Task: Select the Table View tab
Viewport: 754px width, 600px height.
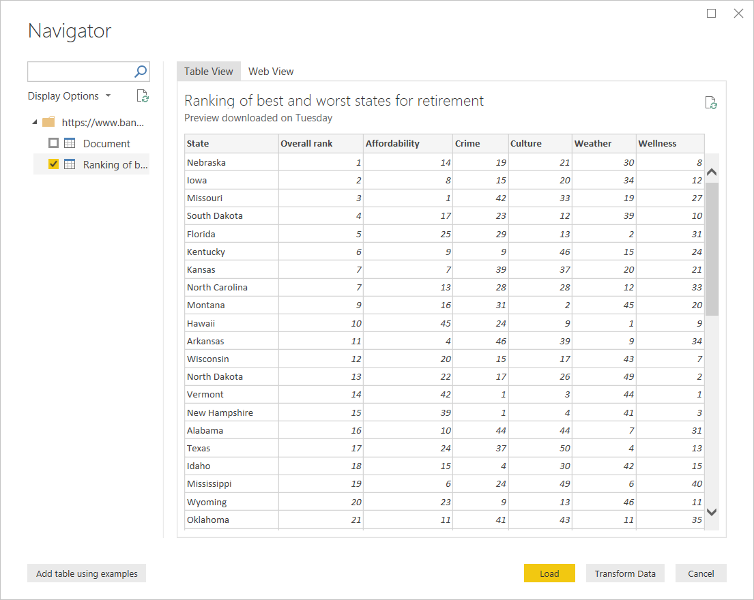Action: [209, 72]
